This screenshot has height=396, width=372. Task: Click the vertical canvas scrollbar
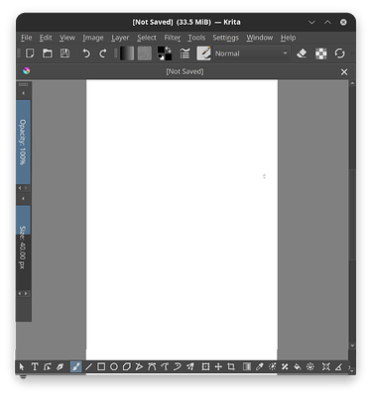coord(352,215)
